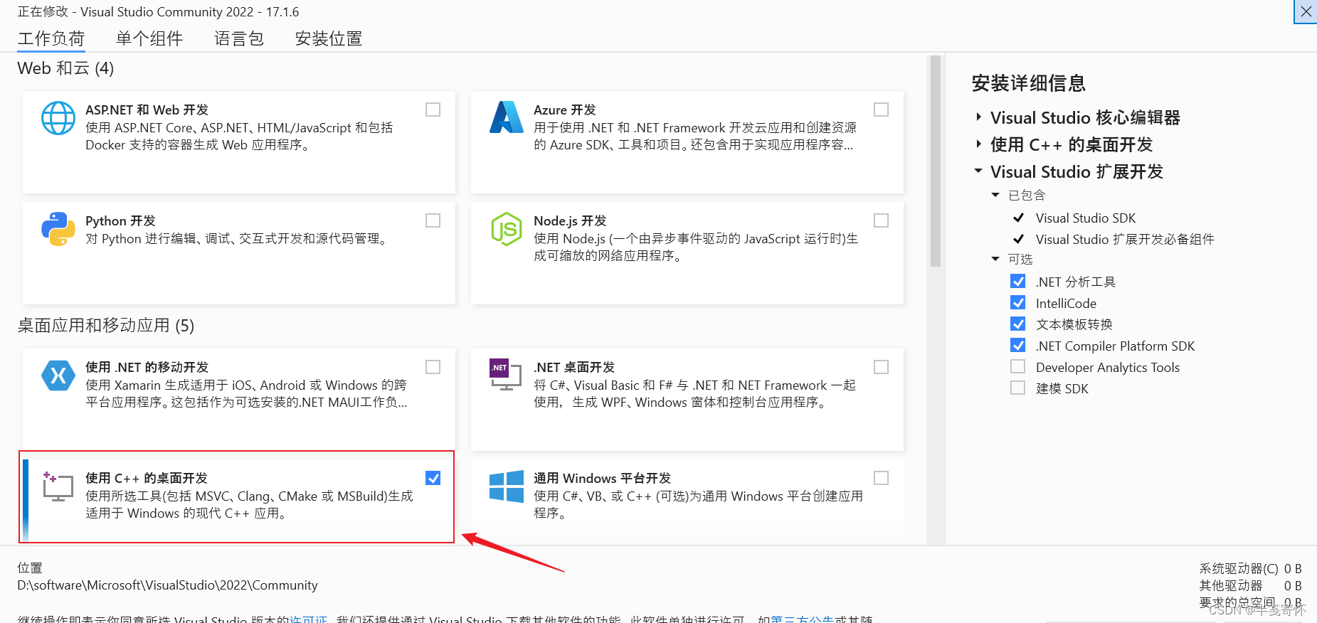Screen dimensions: 1317x623
Task: Switch to the 语言包 tab
Action: (x=239, y=38)
